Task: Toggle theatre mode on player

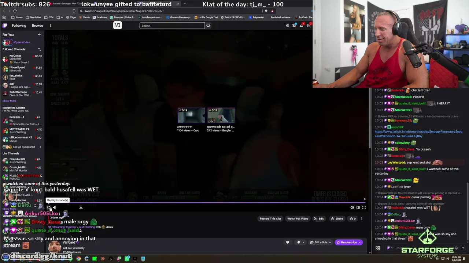Action: [x=358, y=207]
